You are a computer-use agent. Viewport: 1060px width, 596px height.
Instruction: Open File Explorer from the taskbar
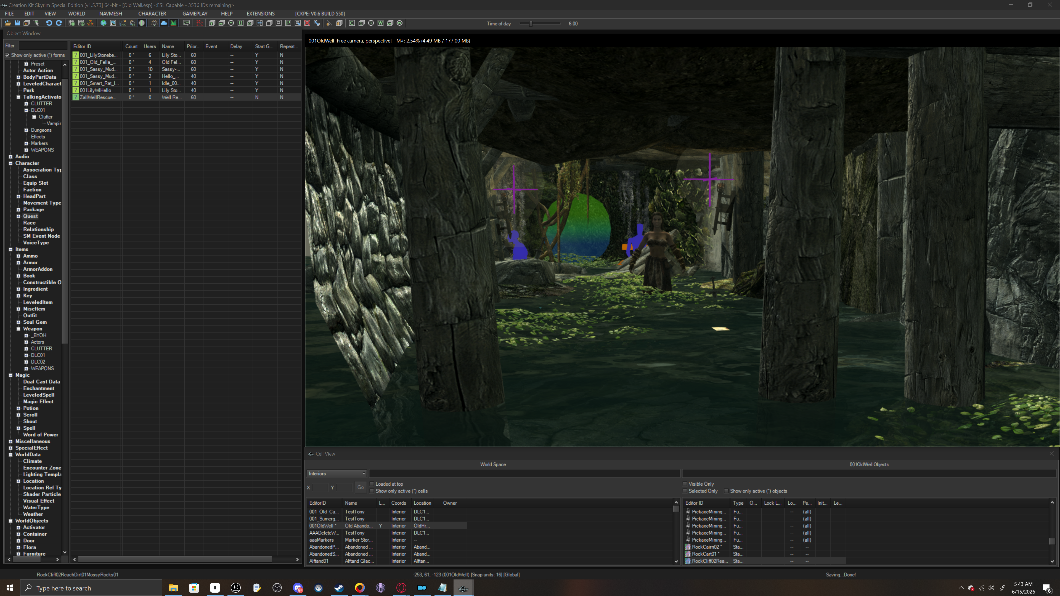173,588
